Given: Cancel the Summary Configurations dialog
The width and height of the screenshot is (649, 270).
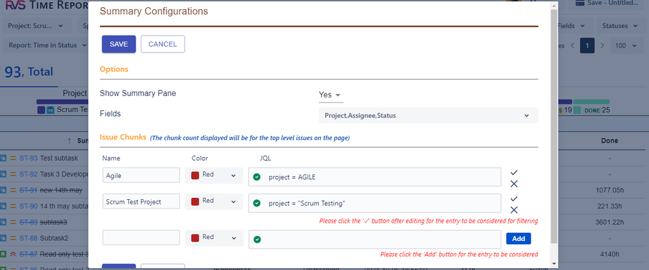Looking at the screenshot, I should 162,44.
